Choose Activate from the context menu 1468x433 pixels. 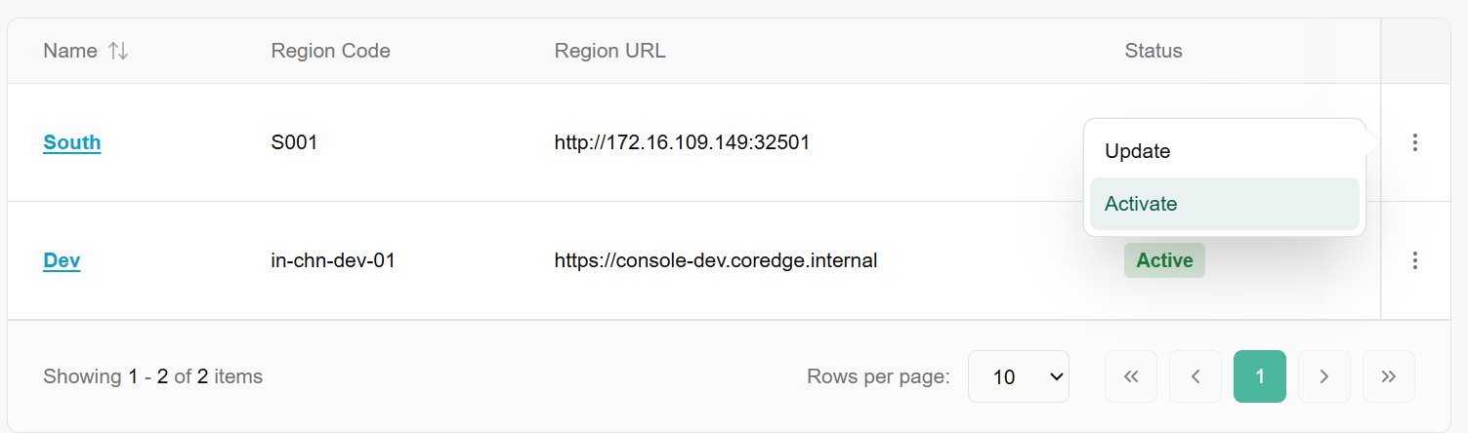coord(1141,204)
